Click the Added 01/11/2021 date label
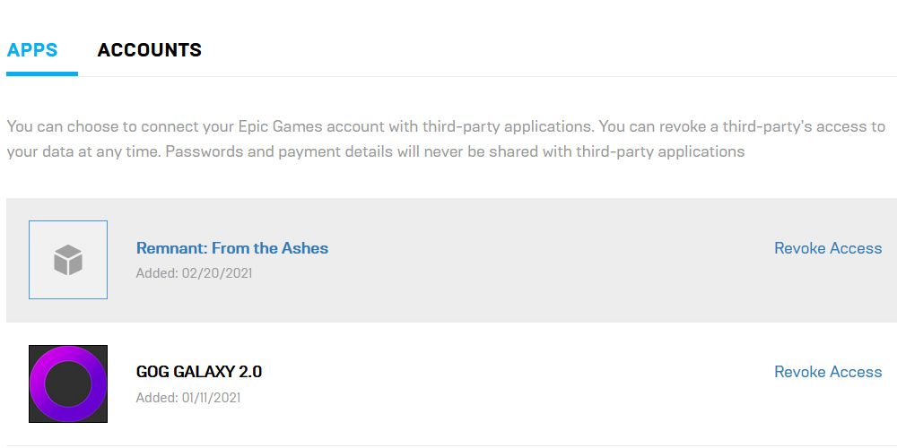The width and height of the screenshot is (897, 448). (188, 397)
